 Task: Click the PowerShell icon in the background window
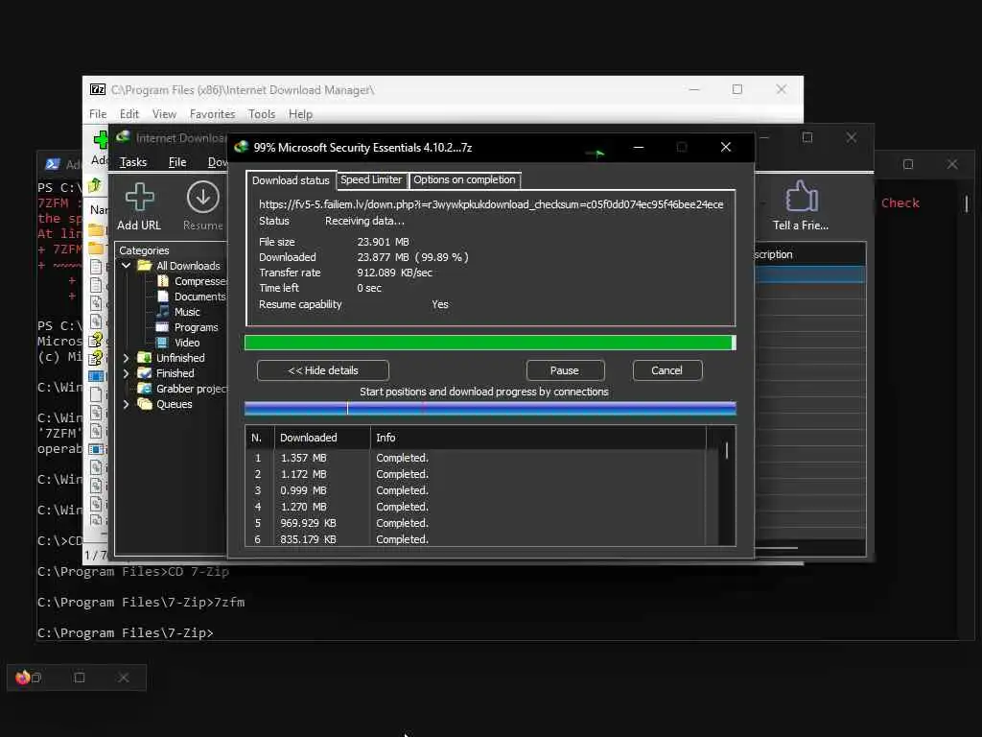click(x=53, y=164)
